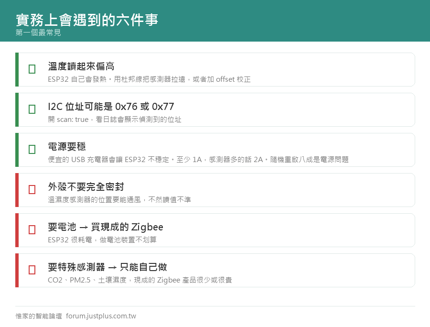Image resolution: width=430 pixels, height=327 pixels.
Task: Select the 要電池 → 買現成的 Zigbee heading
Action: (x=106, y=227)
